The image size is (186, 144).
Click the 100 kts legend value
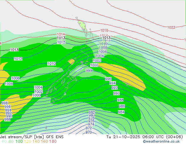(19, 141)
